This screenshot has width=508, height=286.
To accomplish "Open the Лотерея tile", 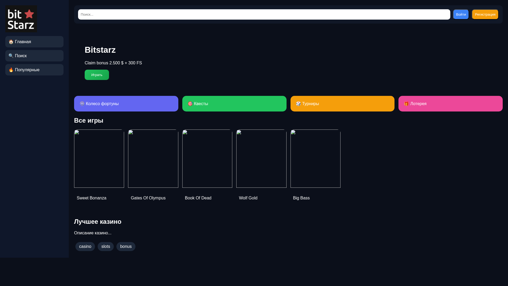I will 451,104.
